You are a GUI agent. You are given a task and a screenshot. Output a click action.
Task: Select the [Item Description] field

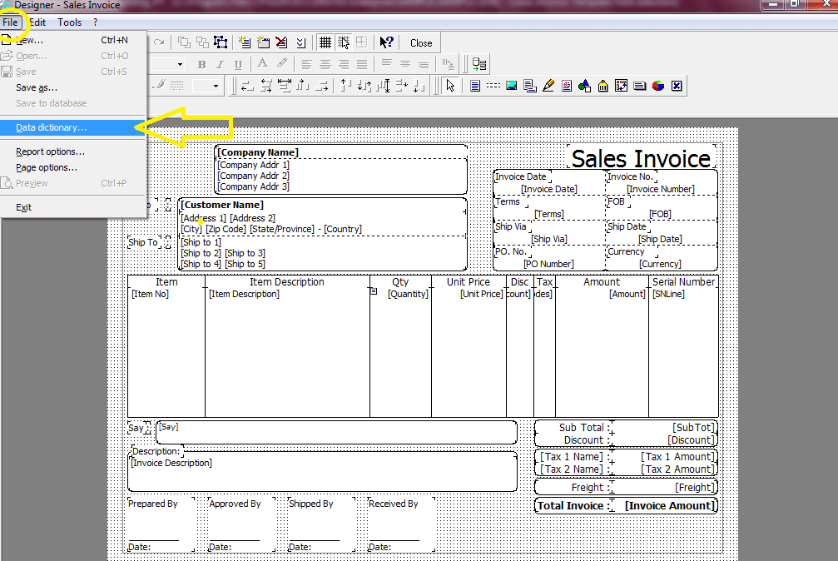[x=244, y=294]
